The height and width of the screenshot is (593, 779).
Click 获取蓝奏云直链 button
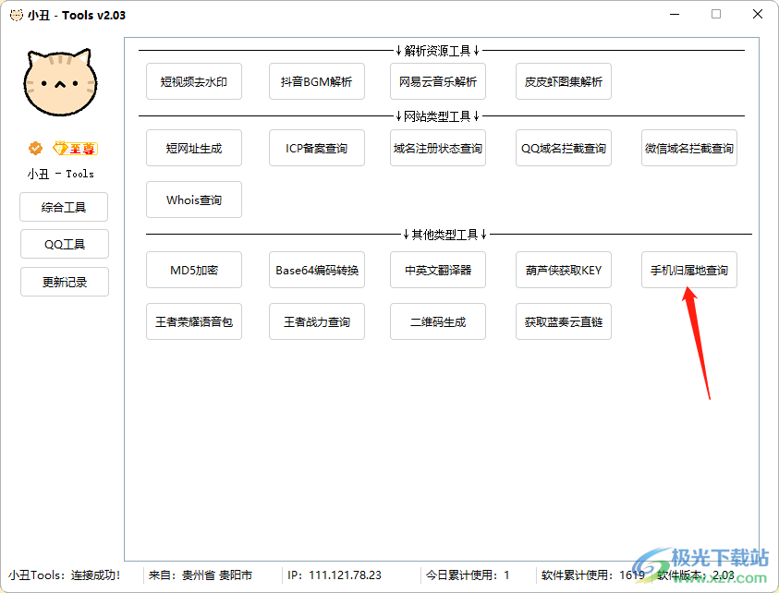[x=564, y=321]
